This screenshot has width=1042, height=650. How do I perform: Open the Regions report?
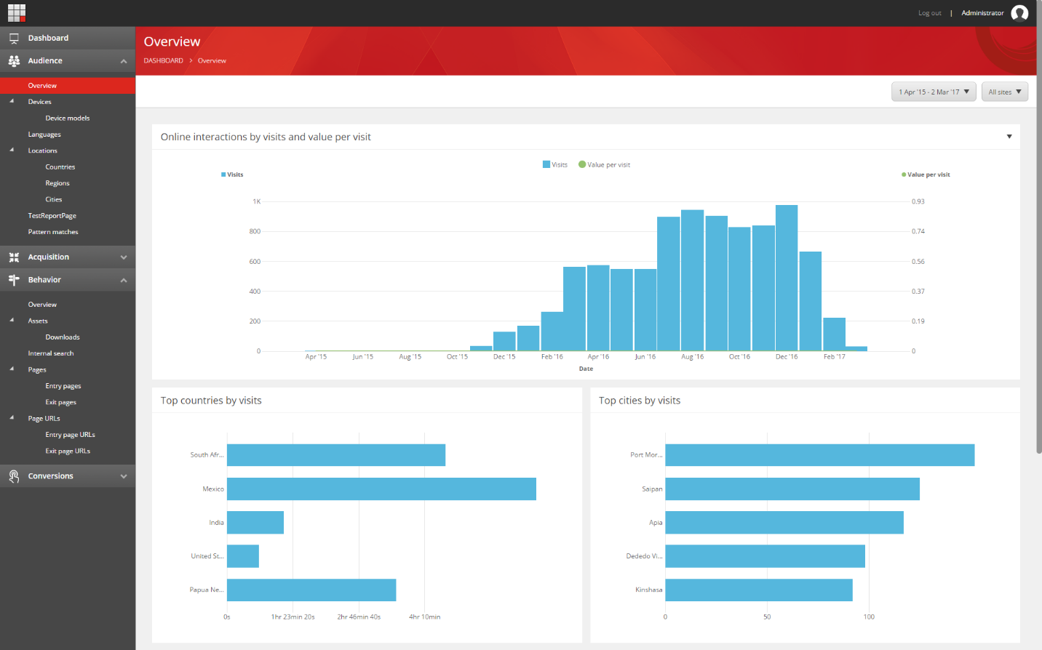point(57,183)
